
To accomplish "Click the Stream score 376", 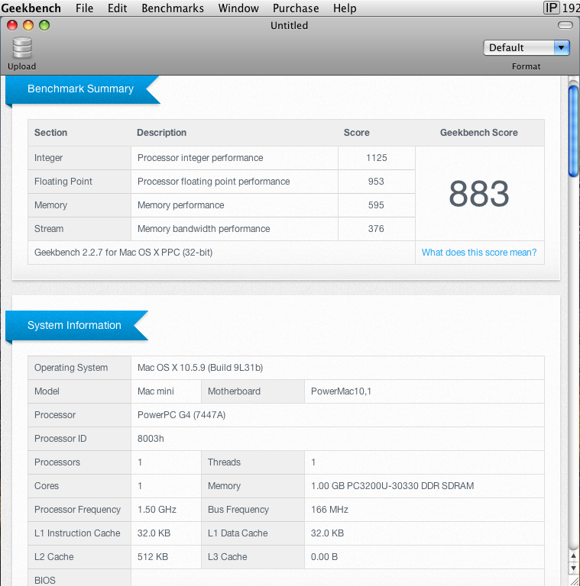I will (376, 228).
